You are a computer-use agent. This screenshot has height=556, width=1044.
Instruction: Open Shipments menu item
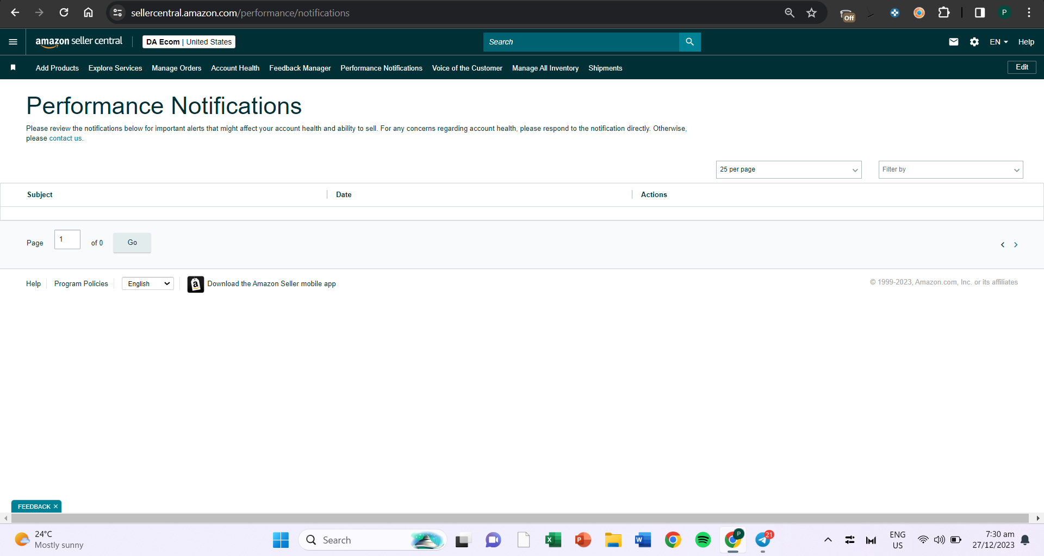coord(605,68)
